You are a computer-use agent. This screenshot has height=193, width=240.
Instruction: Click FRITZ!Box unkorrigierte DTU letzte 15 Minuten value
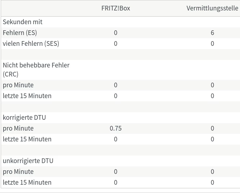click(x=116, y=183)
